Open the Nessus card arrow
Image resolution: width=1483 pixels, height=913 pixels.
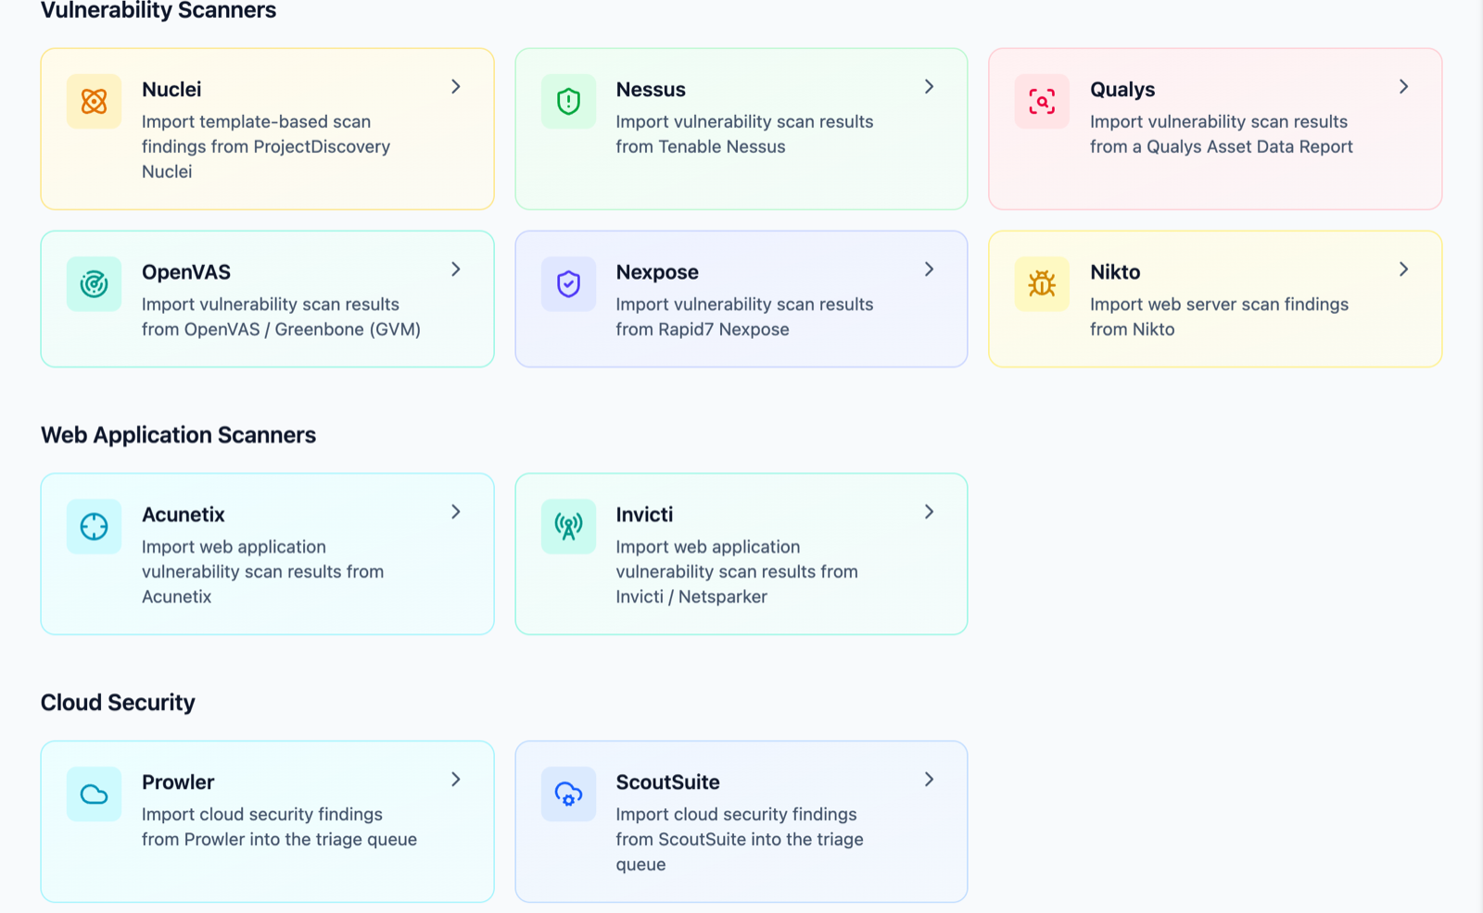tap(930, 86)
